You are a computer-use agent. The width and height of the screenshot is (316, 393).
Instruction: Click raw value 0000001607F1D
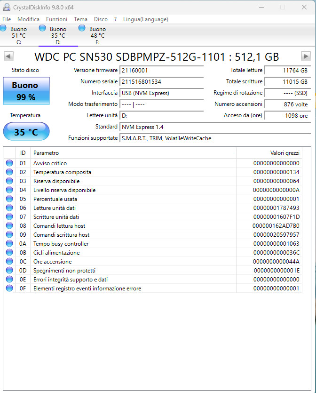click(276, 217)
